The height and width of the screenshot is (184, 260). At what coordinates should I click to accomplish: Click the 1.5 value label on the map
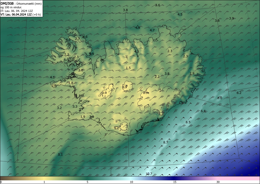point(128,68)
